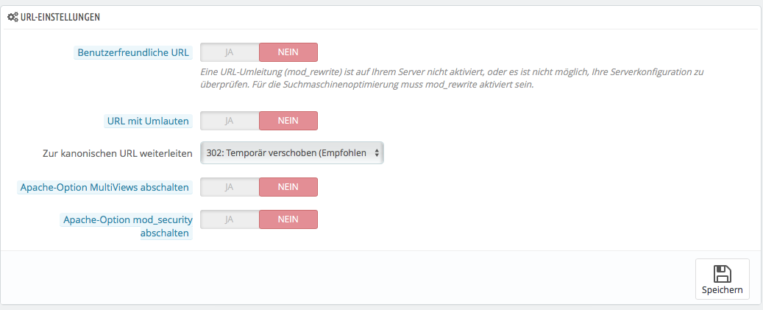763x310 pixels.
Task: Click the Apache-Option mod_security abschalten label
Action: (127, 219)
